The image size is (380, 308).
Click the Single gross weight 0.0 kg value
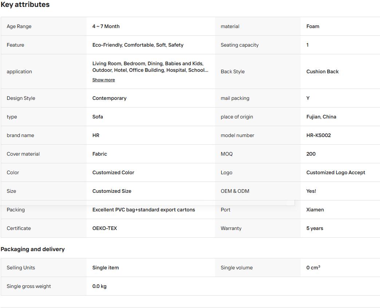(99, 286)
